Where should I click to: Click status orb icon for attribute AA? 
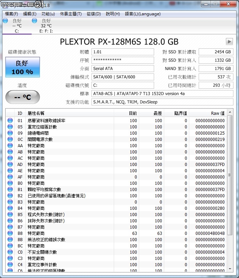(x=10, y=145)
